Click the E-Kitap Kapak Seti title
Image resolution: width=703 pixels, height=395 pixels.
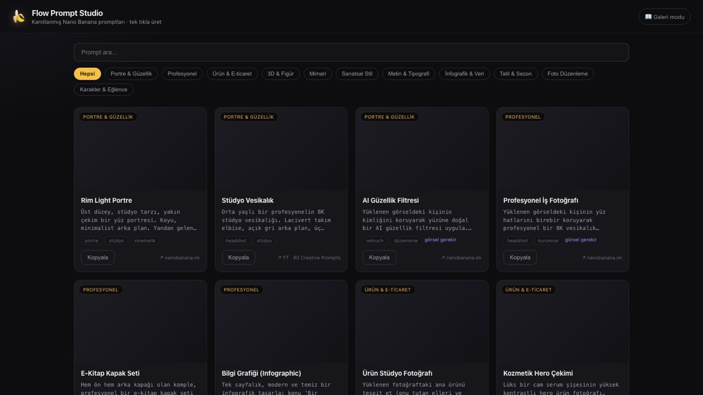[110, 373]
